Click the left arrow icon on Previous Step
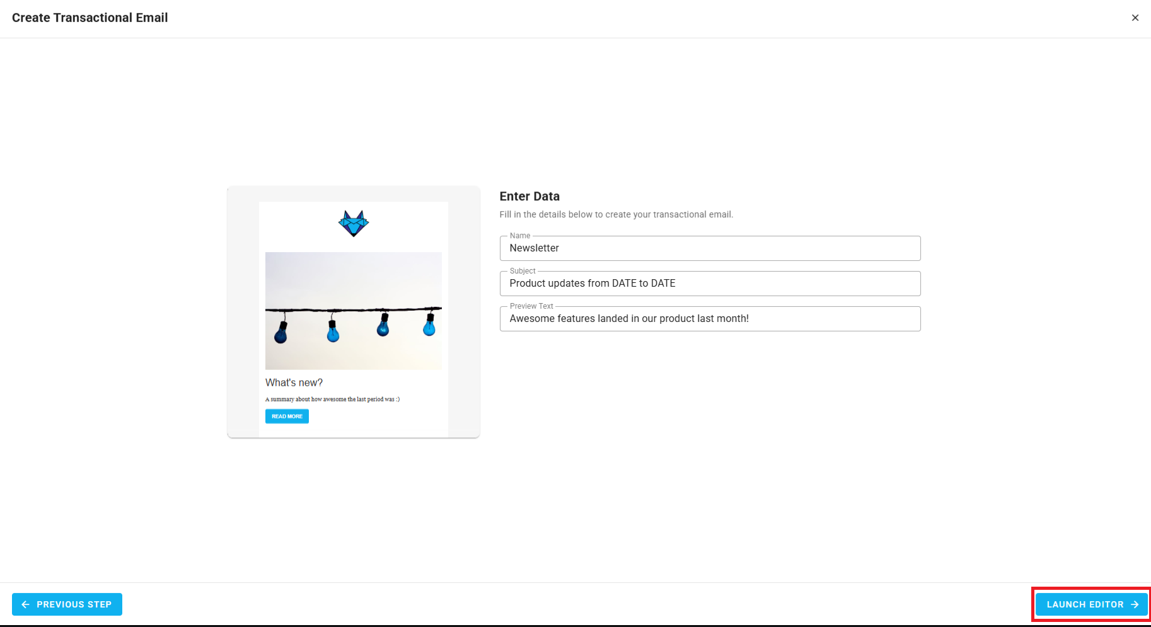 pos(25,604)
